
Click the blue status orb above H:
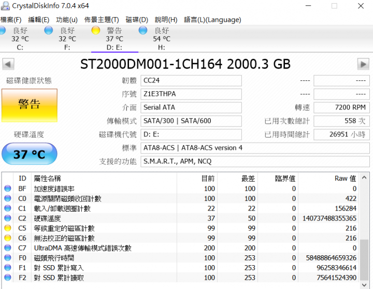(x=143, y=30)
